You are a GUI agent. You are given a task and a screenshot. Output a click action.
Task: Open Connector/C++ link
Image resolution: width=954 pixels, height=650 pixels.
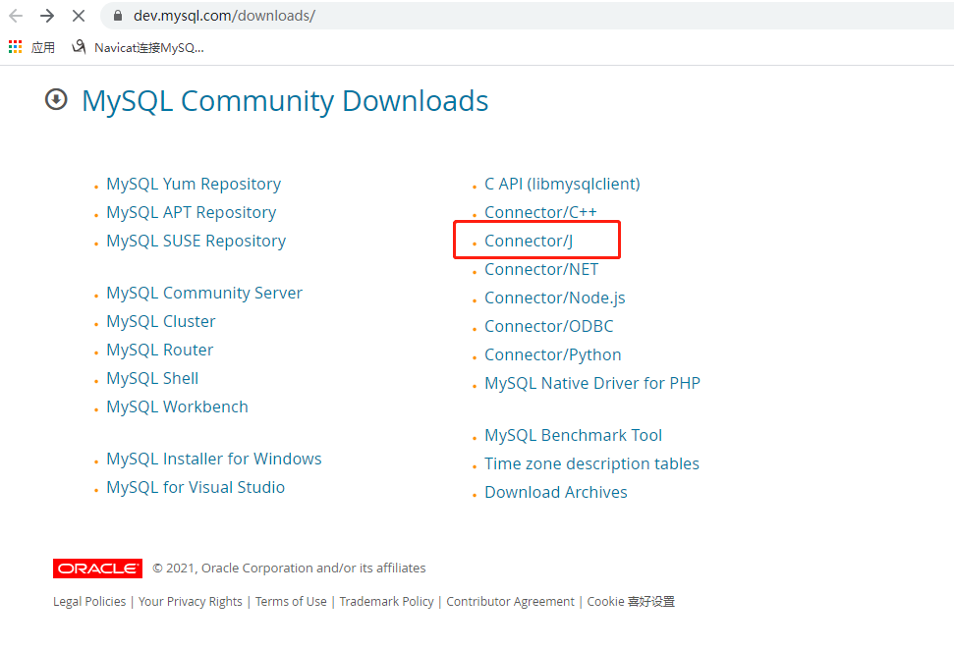(x=540, y=212)
